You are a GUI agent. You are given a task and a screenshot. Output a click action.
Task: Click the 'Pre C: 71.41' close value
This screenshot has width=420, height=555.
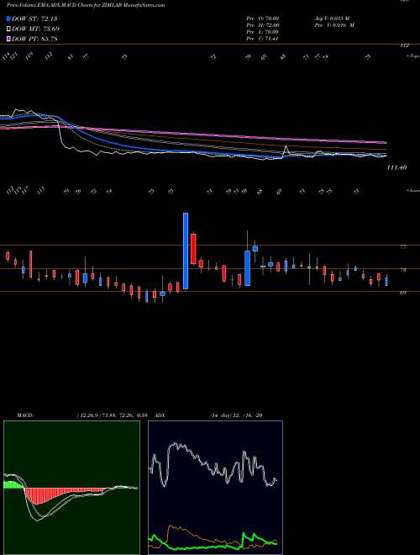[263, 39]
